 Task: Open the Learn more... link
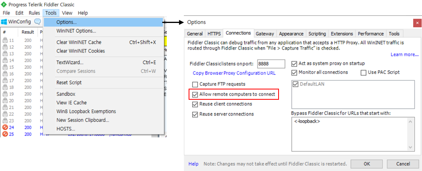pyautogui.click(x=405, y=55)
